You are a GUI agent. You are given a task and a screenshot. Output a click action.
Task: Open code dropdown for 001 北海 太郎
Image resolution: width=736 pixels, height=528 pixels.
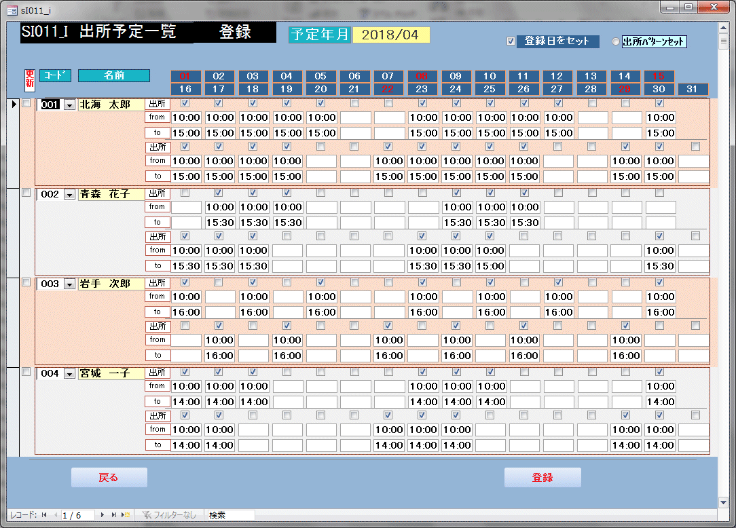(69, 105)
